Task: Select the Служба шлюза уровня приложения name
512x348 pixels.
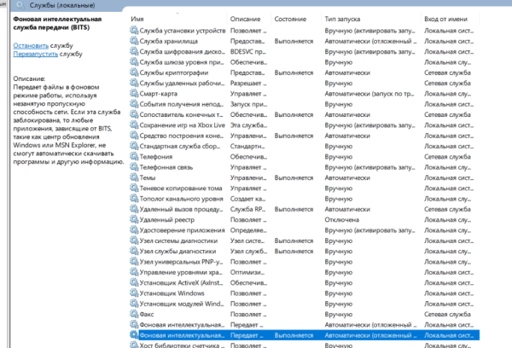Action: click(x=182, y=62)
